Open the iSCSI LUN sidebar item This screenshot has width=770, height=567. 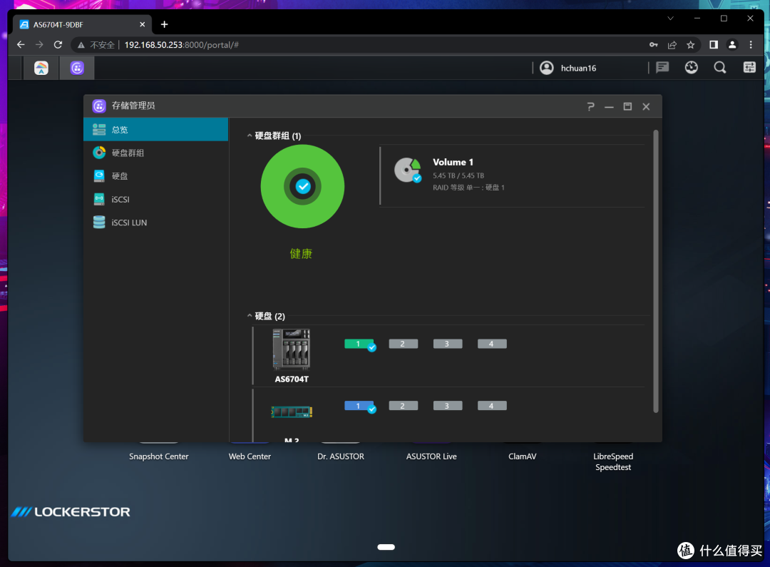129,223
